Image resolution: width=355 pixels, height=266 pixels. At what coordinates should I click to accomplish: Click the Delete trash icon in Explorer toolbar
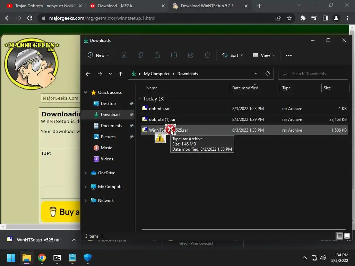coord(207,55)
